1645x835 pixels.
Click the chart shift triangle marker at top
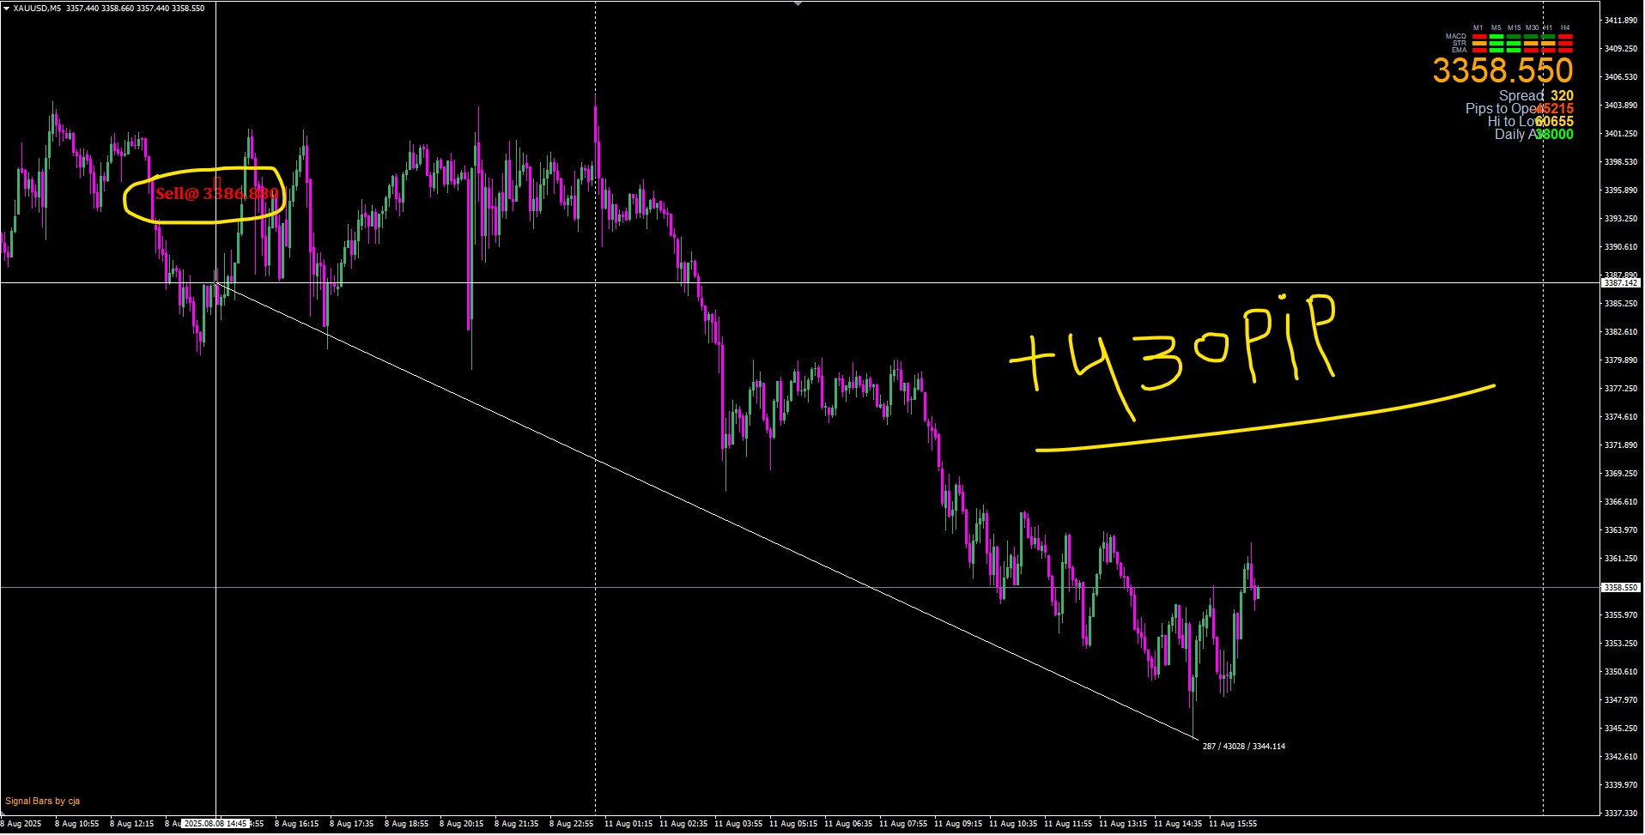coord(798,4)
